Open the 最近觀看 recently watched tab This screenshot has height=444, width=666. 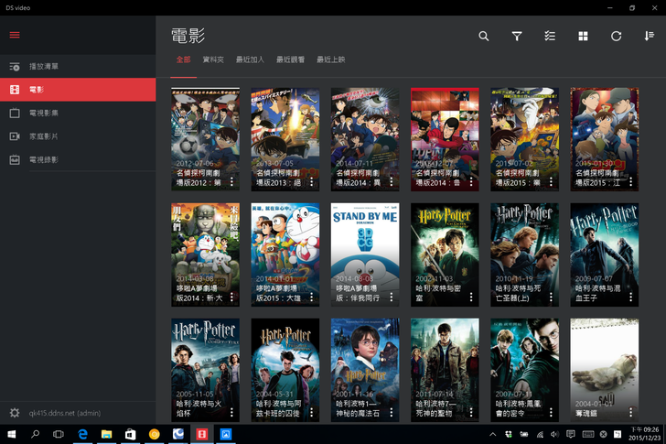(290, 60)
